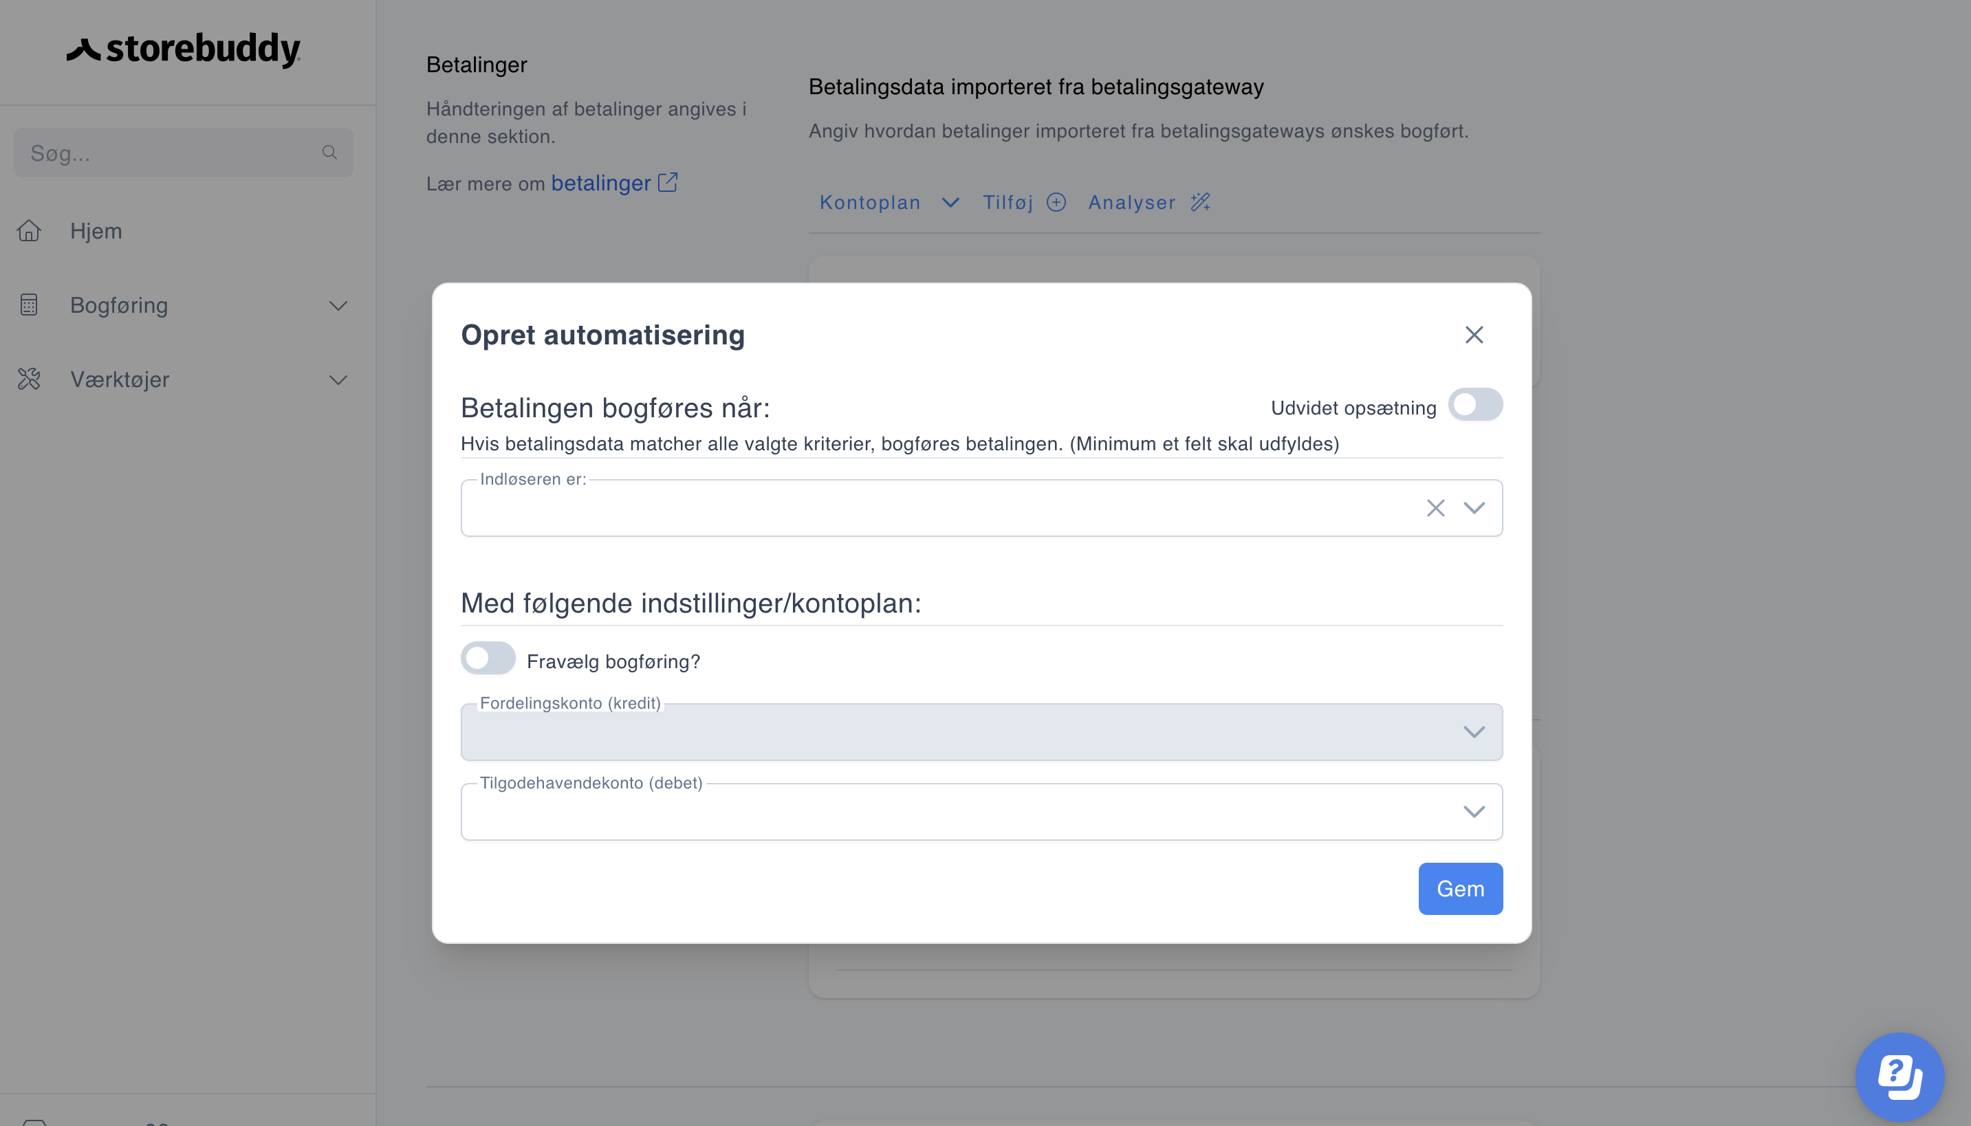Open the Indløseren er dropdown arrow

coord(1474,508)
